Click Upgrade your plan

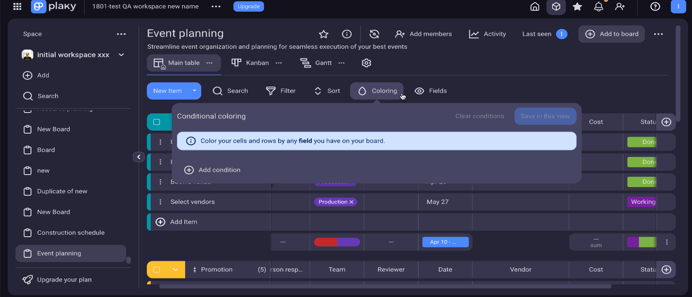(57, 280)
